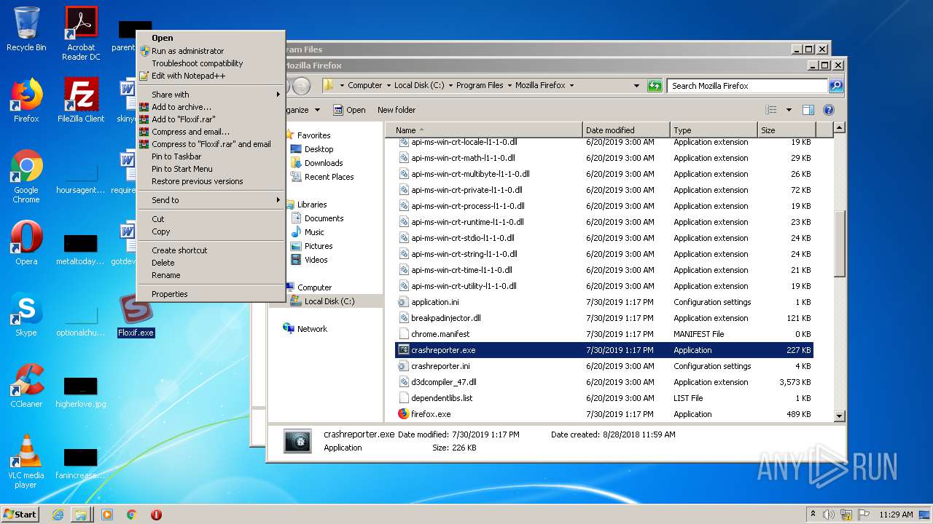The height and width of the screenshot is (524, 933).
Task: Click the Internet Explorer taskbar icon
Action: pos(58,515)
